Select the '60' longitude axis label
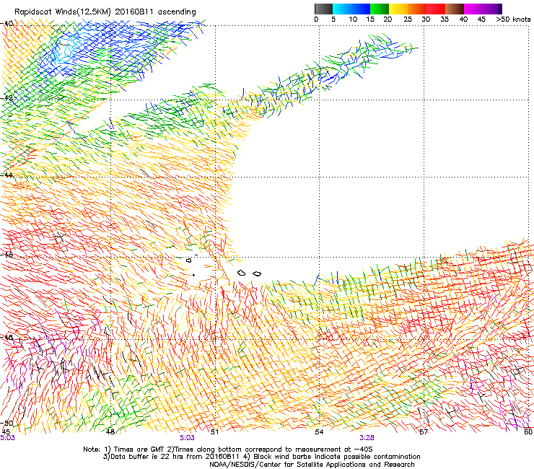The image size is (534, 469). (528, 432)
